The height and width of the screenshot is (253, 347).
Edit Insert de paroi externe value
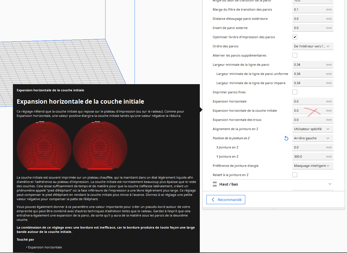[x=313, y=28]
